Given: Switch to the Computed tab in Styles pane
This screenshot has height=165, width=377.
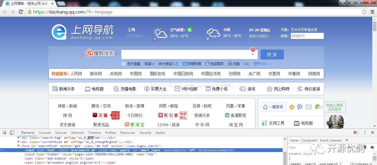Looking at the screenshot, I should [x=309, y=140].
